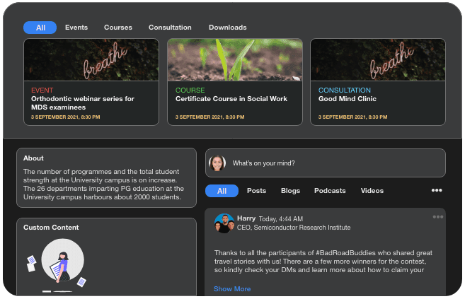Show Blogs in the feed
Image resolution: width=465 pixels, height=299 pixels.
coord(290,191)
